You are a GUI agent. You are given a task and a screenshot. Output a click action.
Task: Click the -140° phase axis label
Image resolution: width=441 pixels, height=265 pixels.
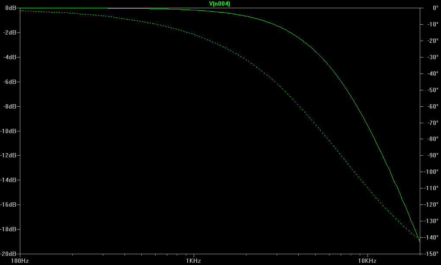[x=431, y=237]
